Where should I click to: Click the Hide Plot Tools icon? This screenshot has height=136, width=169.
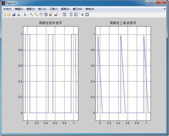click(x=82, y=15)
